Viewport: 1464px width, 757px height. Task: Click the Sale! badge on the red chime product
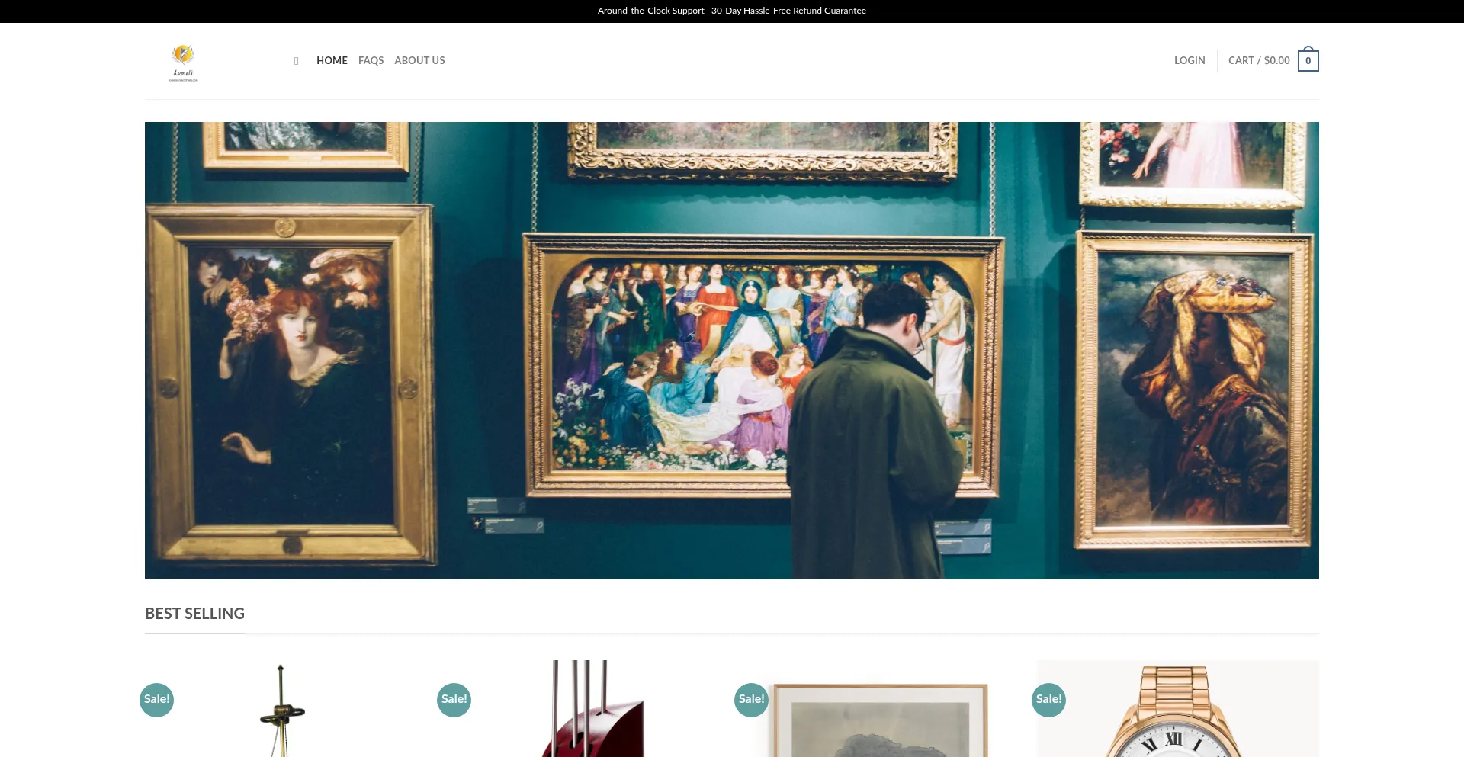pos(454,699)
